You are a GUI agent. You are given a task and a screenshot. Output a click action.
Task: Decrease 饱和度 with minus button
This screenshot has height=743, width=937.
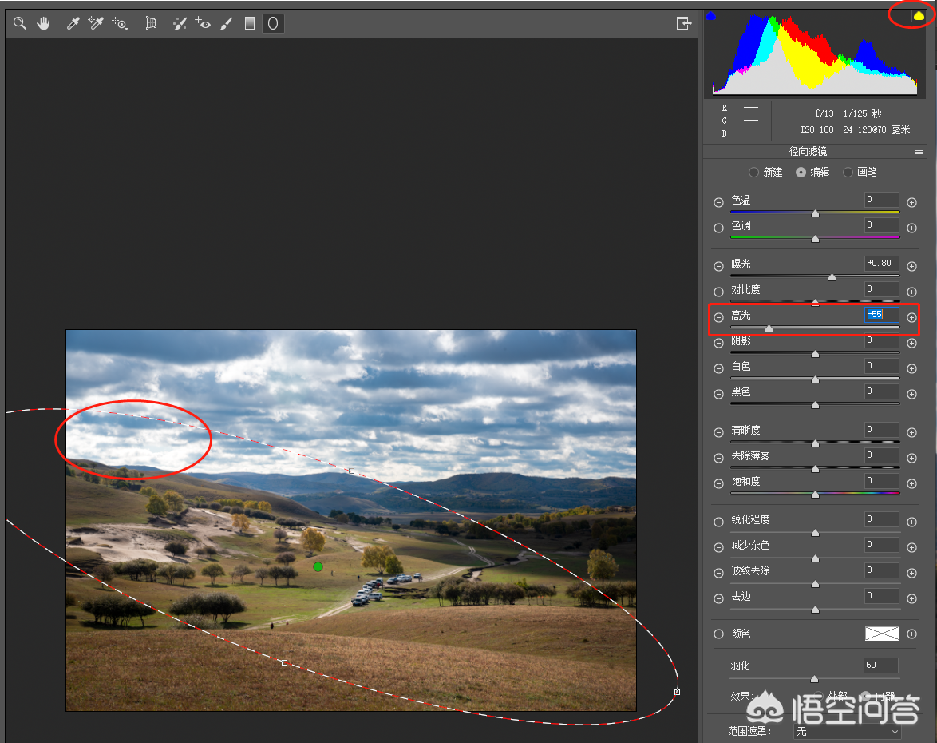(x=718, y=483)
